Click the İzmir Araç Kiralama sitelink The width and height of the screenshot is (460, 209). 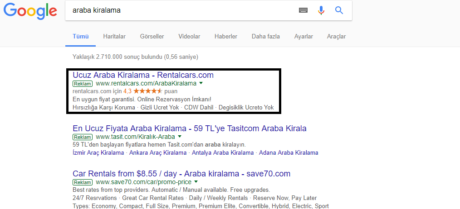coord(98,153)
